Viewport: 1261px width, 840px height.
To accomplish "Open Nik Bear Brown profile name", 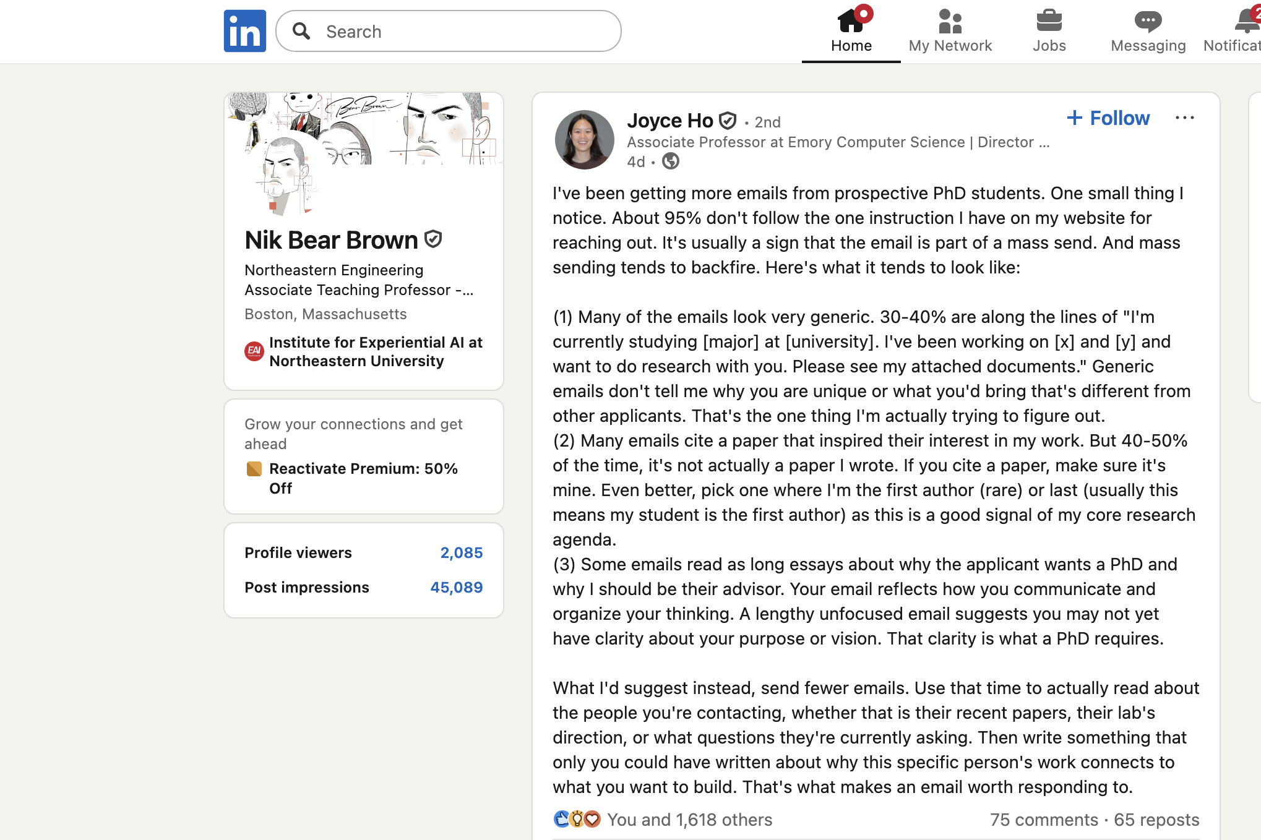I will [331, 240].
